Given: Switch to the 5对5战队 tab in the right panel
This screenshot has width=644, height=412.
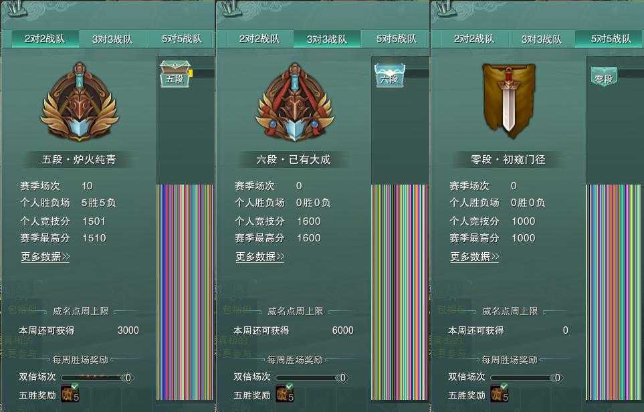Looking at the screenshot, I should 609,39.
